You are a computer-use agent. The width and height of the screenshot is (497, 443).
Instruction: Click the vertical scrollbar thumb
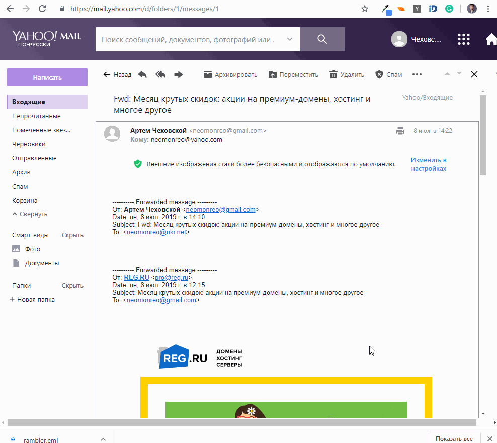483,135
